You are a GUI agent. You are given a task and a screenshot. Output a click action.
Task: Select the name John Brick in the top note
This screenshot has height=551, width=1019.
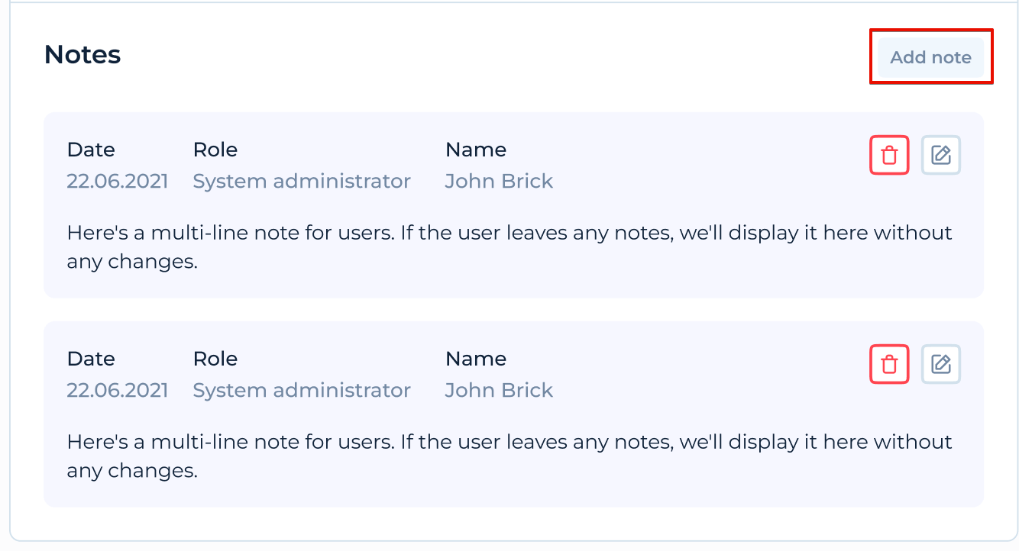(x=498, y=181)
